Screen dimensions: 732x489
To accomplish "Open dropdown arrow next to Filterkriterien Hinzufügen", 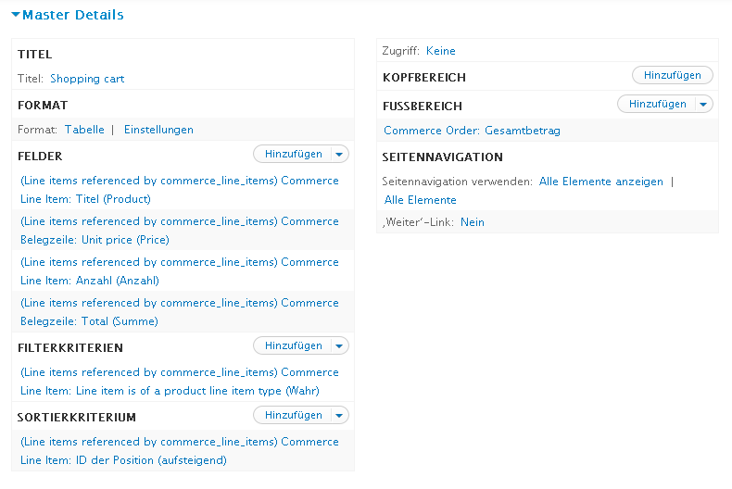I will [x=339, y=345].
